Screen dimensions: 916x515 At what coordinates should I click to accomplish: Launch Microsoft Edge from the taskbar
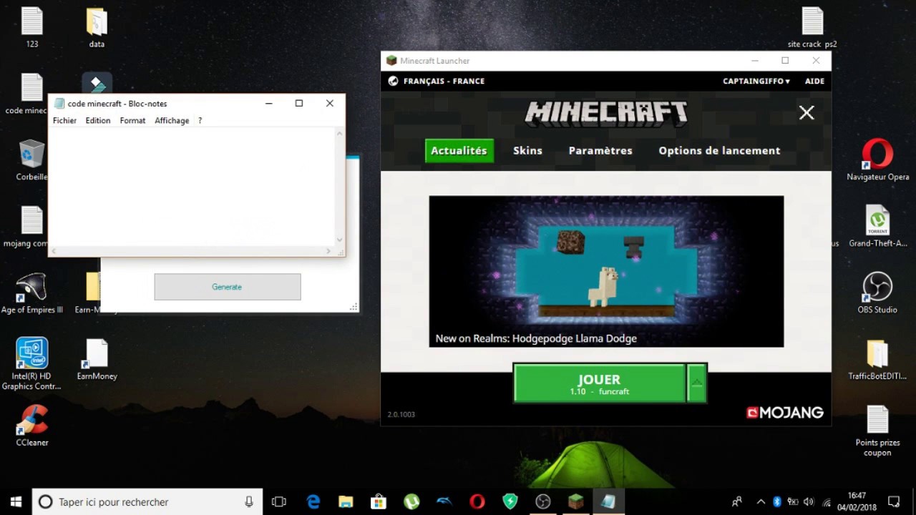coord(313,502)
